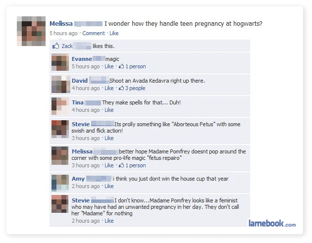Image resolution: width=312 pixels, height=243 pixels.
Task: Like Tina's 'They make spells' comment
Action: (109, 110)
